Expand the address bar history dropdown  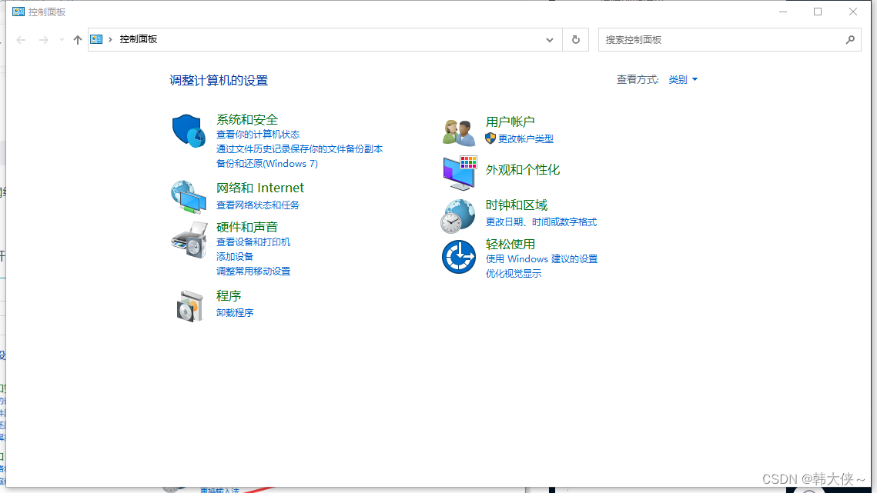point(548,39)
